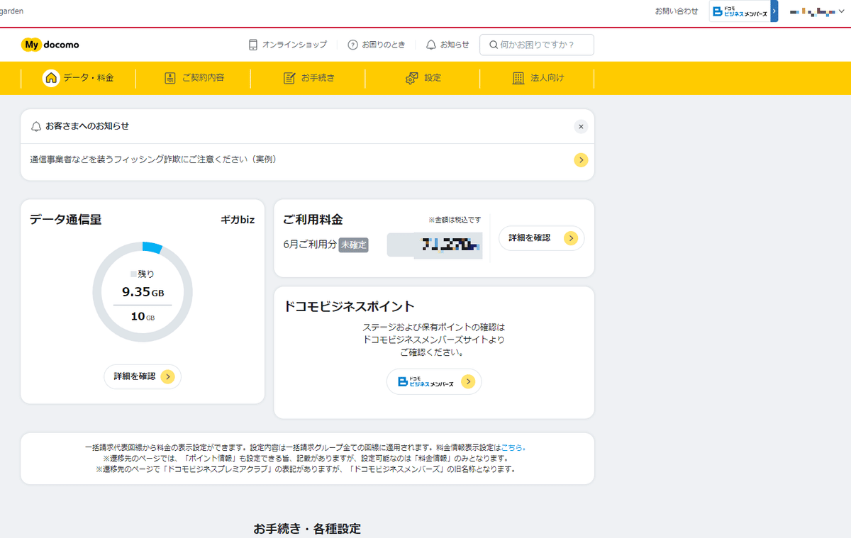Click the ドコモビジネスメンバーズ button in points card
Image resolution: width=851 pixels, height=538 pixels.
(x=434, y=381)
